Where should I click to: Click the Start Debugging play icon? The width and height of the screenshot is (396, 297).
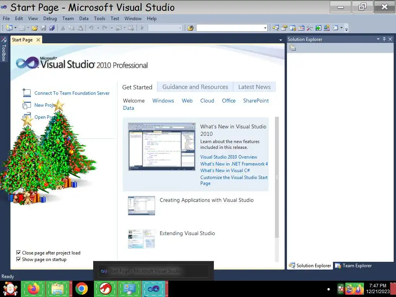click(x=142, y=28)
